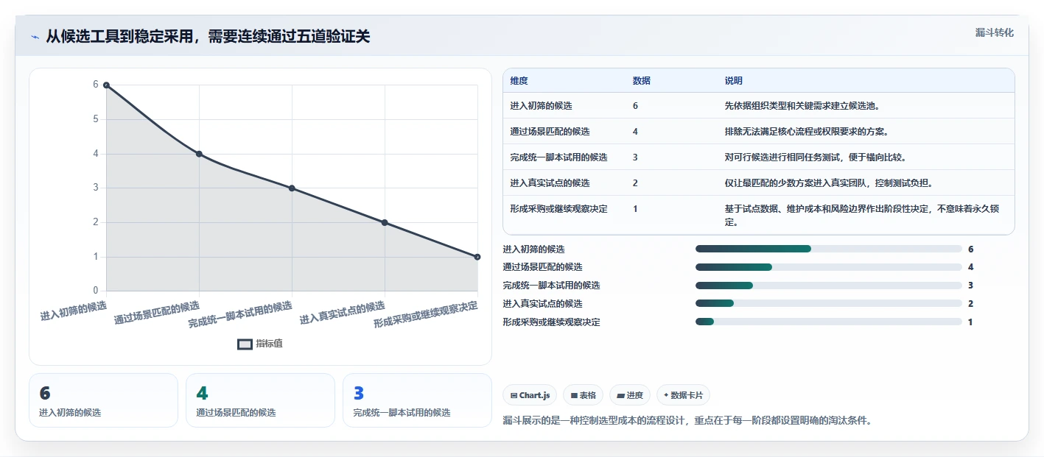Click table cell 完成统一脚本试用的候选

pos(558,157)
